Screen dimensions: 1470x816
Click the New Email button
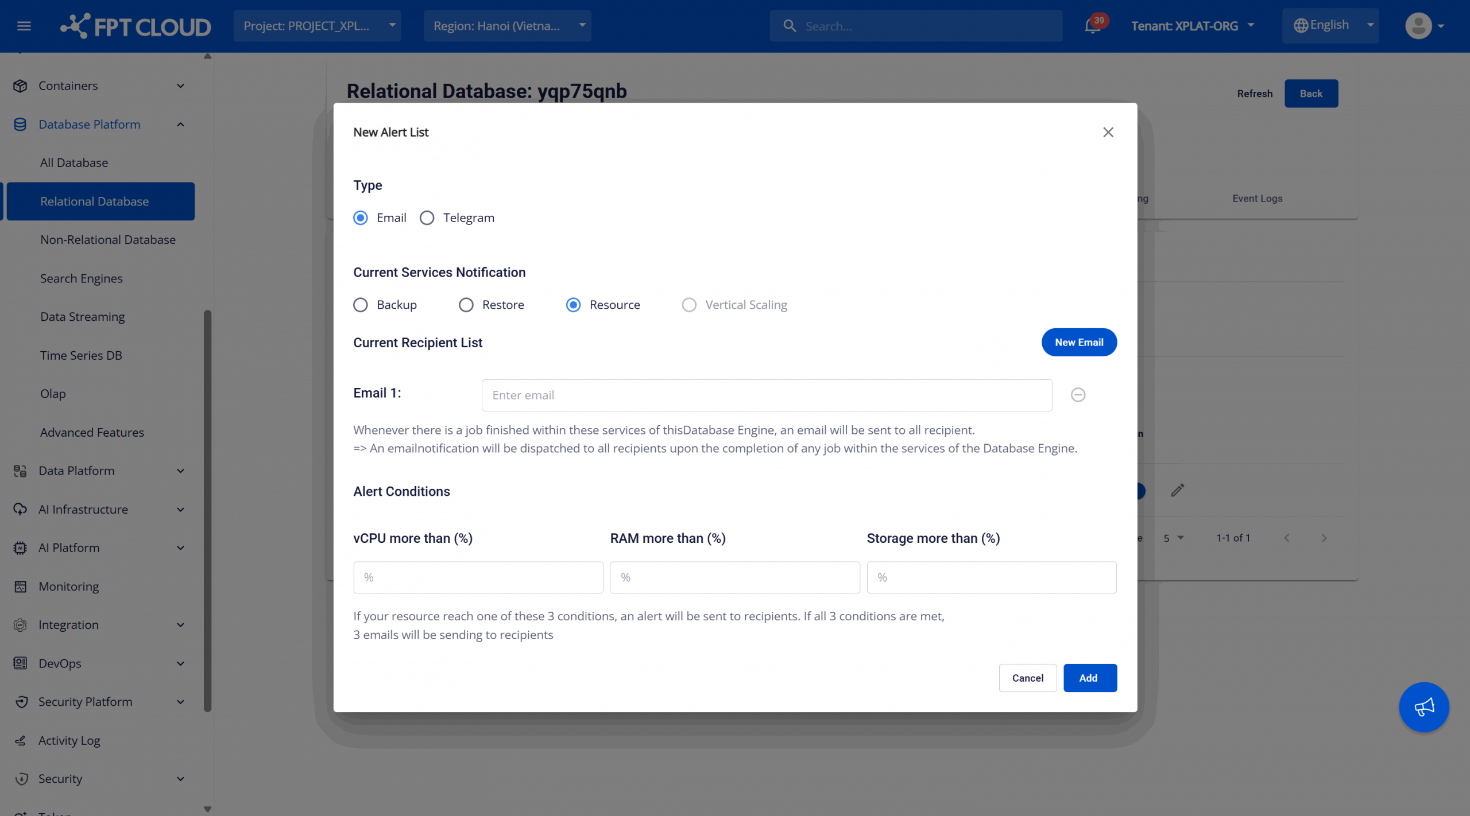click(x=1079, y=342)
